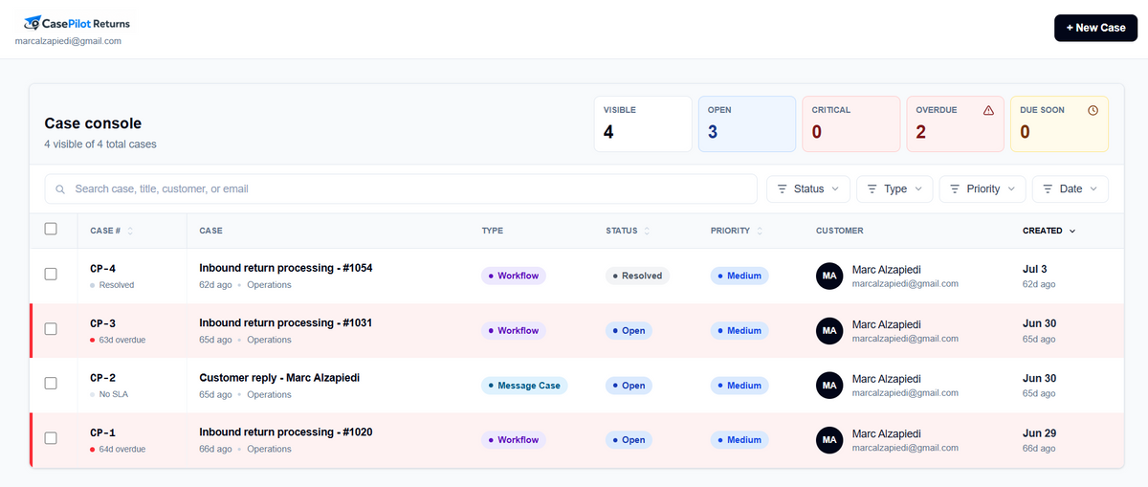
Task: Click Medium priority badge in CP-1 row
Action: pos(740,440)
